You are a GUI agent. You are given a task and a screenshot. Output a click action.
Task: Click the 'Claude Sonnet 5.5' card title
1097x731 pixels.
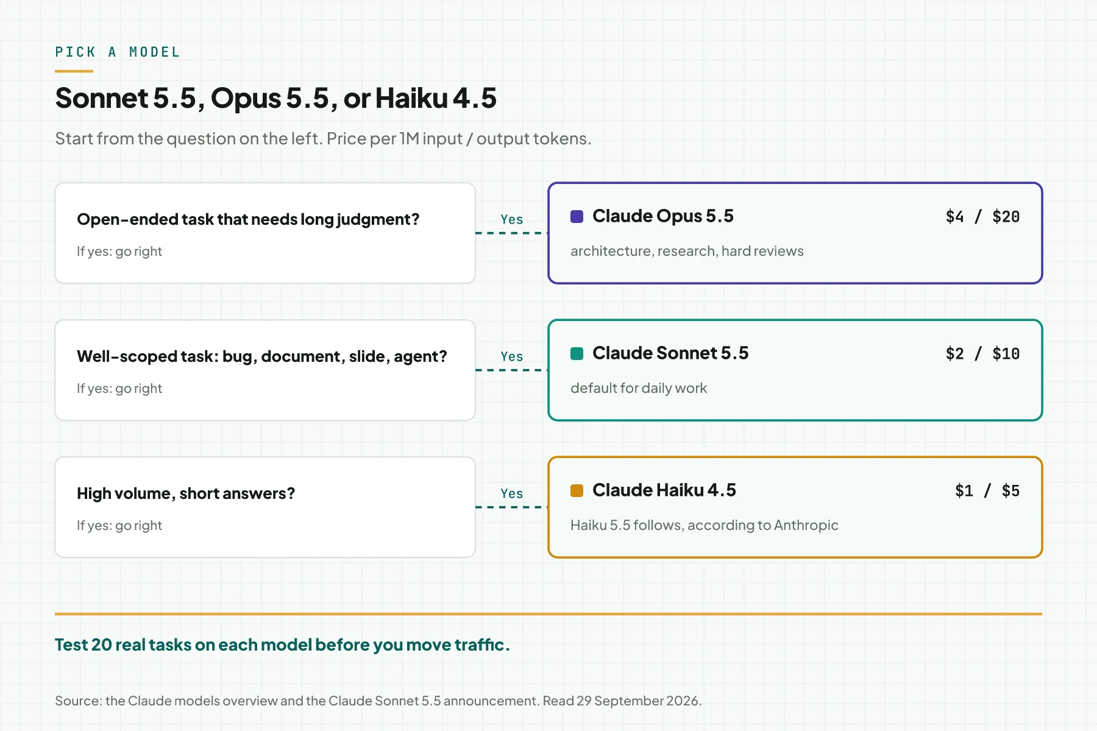670,353
